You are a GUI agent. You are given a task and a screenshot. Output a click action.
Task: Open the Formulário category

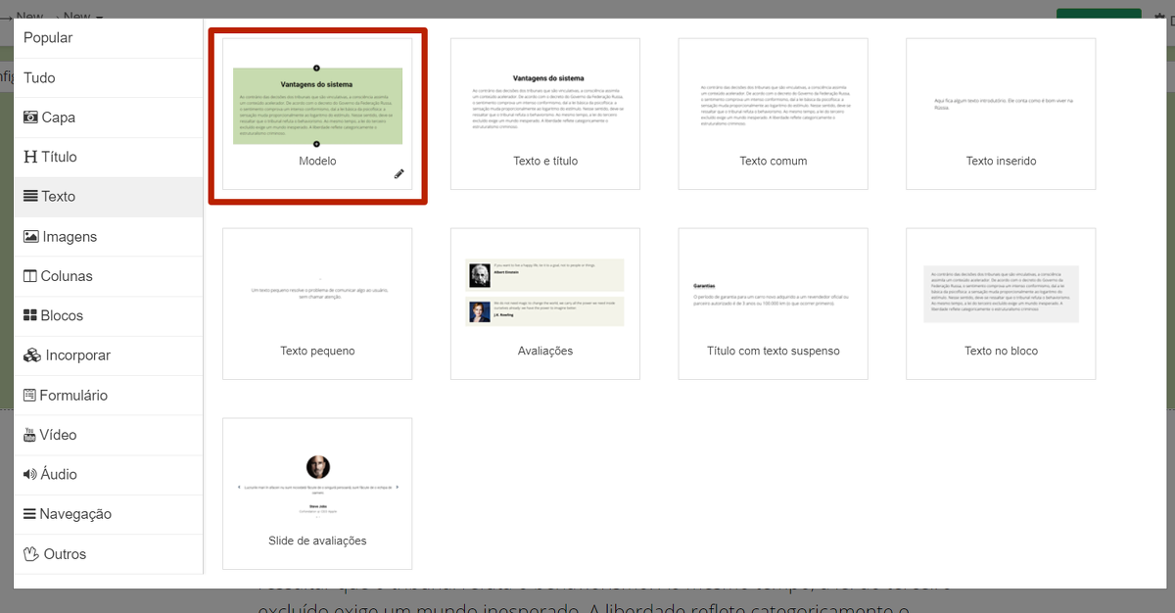click(x=72, y=396)
